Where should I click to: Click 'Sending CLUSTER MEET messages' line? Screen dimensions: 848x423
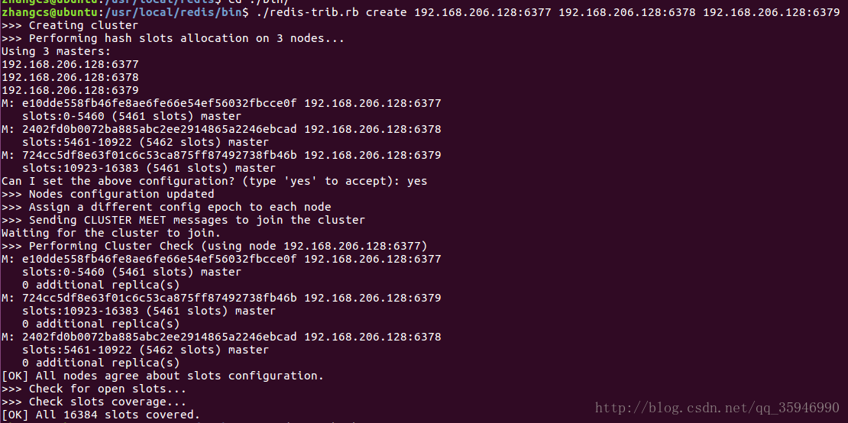coord(183,220)
